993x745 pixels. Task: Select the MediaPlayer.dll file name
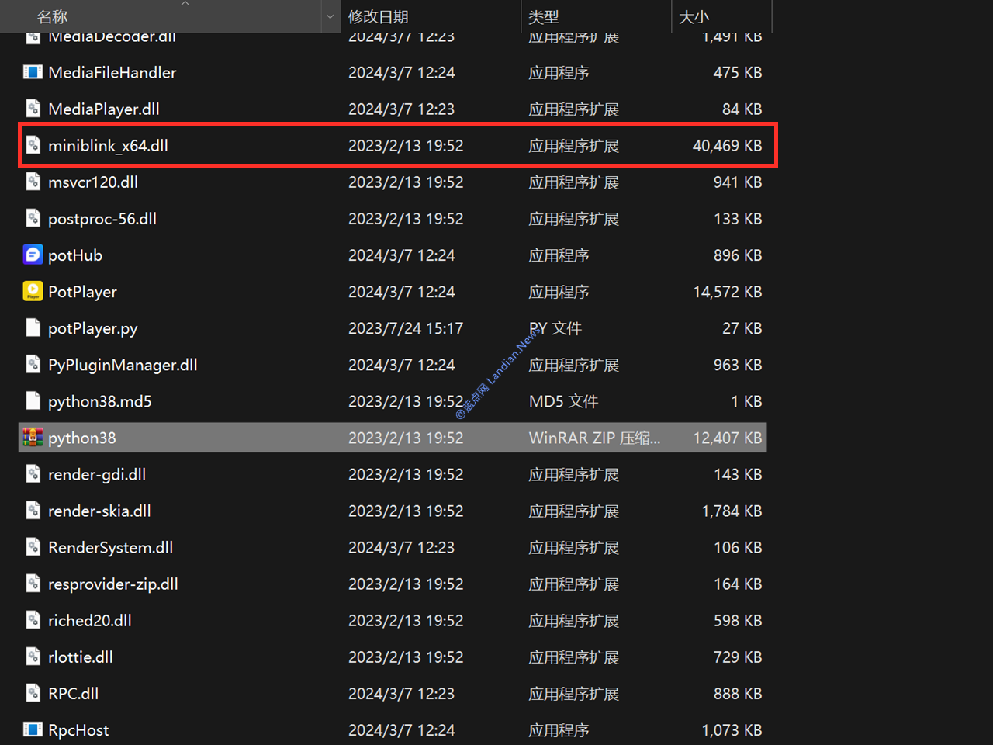[x=104, y=109]
